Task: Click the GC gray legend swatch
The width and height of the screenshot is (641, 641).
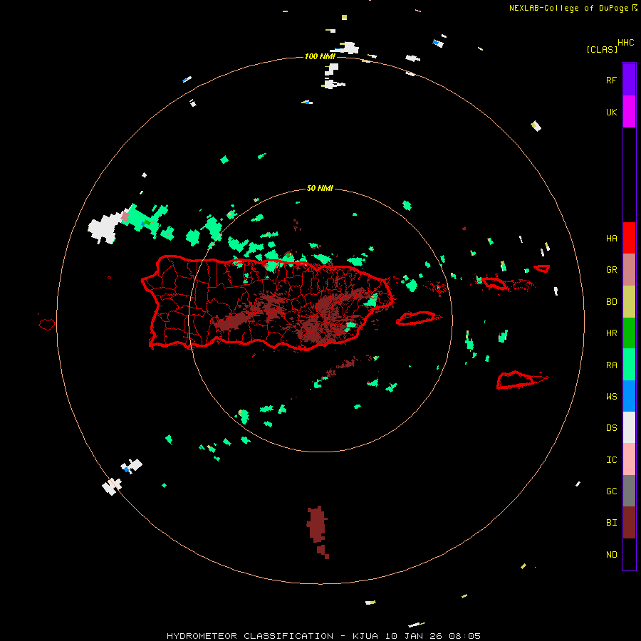Action: (629, 491)
